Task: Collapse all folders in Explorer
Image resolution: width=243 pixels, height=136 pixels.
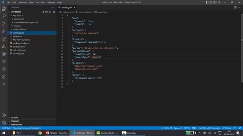Action: (x=54, y=12)
